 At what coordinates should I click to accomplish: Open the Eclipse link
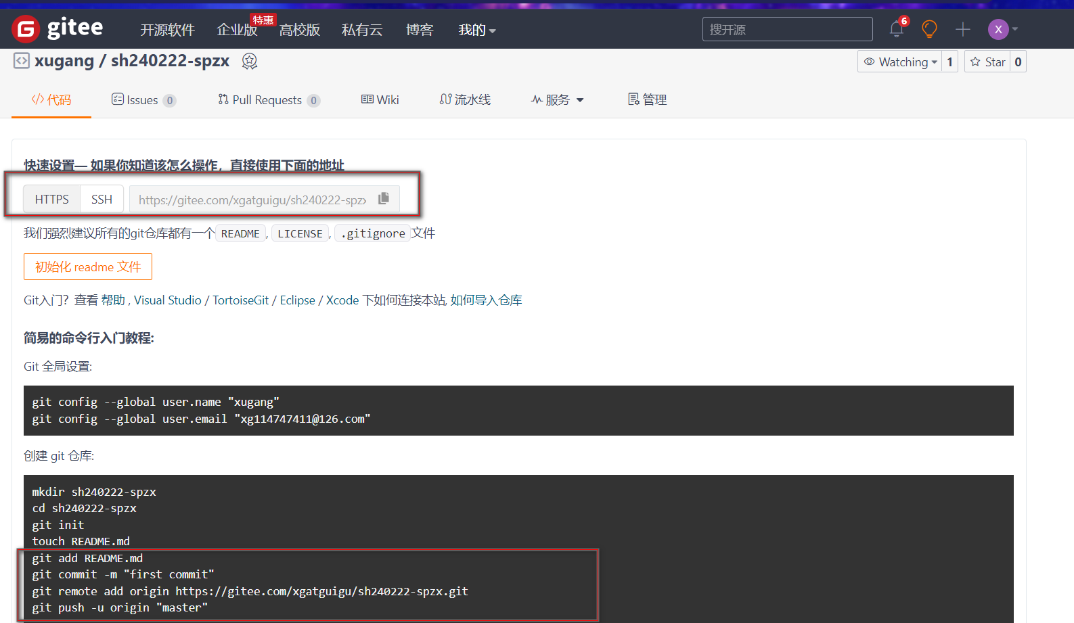point(298,300)
